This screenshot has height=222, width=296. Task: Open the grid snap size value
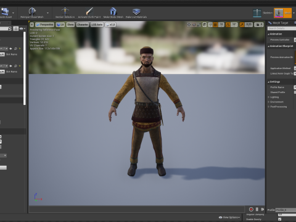(x=221, y=25)
